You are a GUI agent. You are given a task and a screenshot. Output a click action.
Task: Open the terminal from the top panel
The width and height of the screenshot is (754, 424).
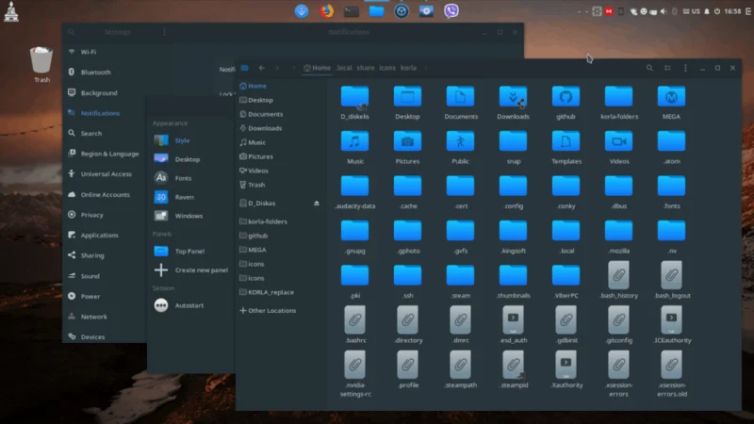pos(352,10)
